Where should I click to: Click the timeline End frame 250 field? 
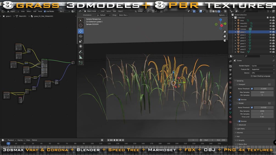[x=221, y=140]
